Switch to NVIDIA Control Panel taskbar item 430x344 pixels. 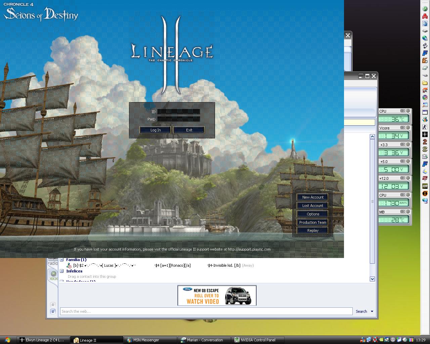tap(258, 340)
